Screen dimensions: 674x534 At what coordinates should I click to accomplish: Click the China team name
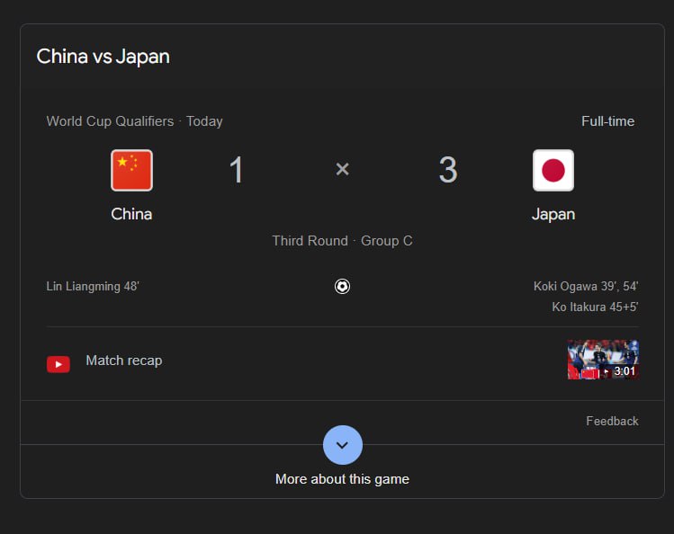click(131, 214)
